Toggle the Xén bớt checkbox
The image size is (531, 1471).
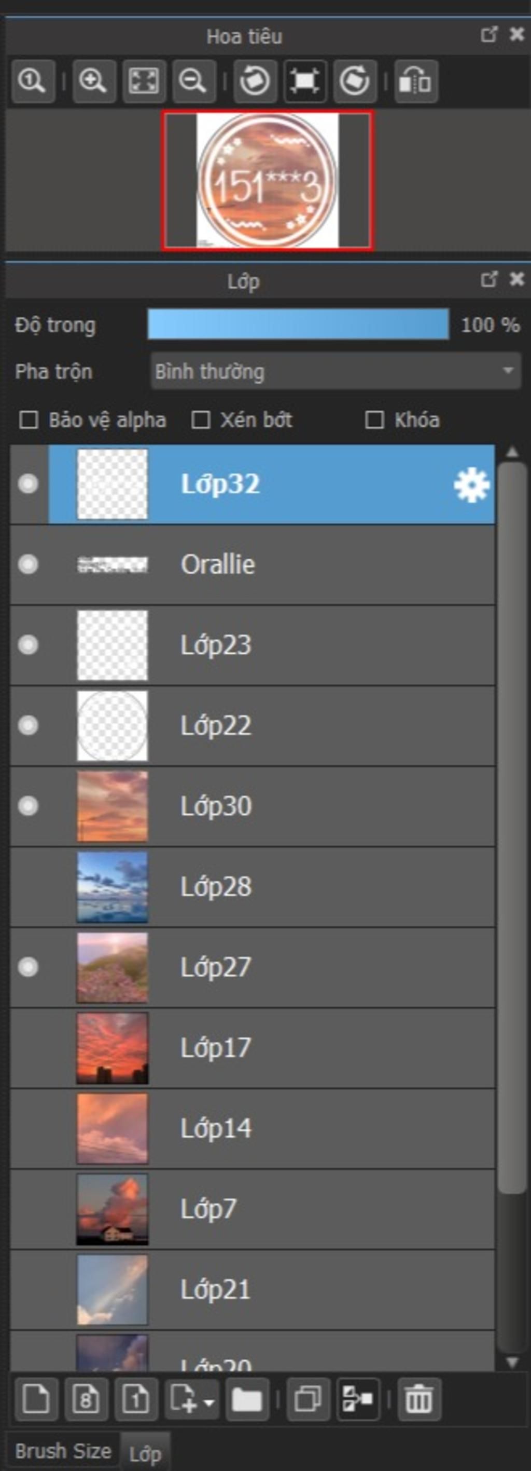(x=200, y=420)
